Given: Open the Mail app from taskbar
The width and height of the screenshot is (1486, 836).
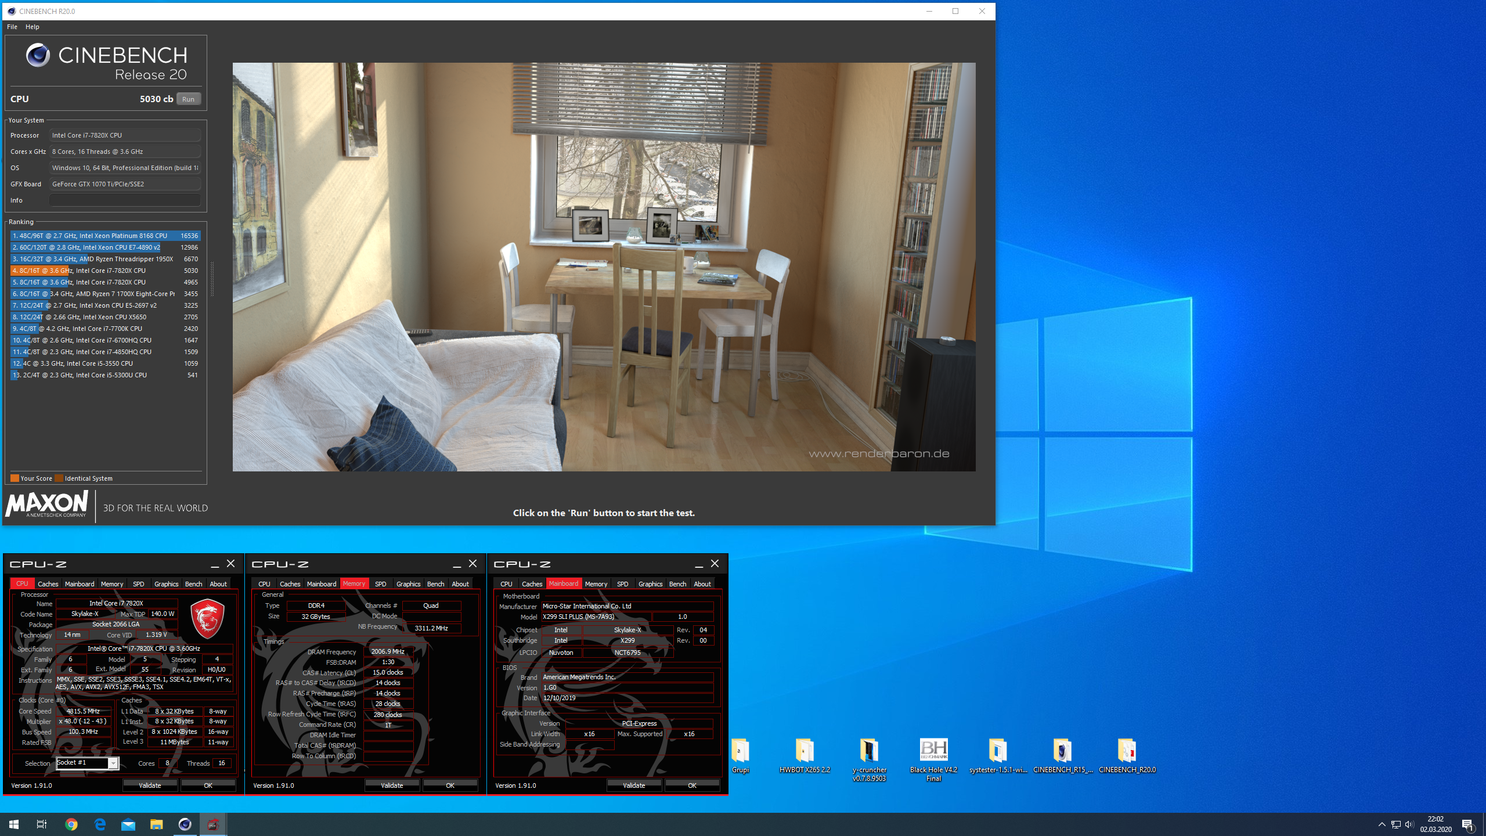Looking at the screenshot, I should (128, 824).
